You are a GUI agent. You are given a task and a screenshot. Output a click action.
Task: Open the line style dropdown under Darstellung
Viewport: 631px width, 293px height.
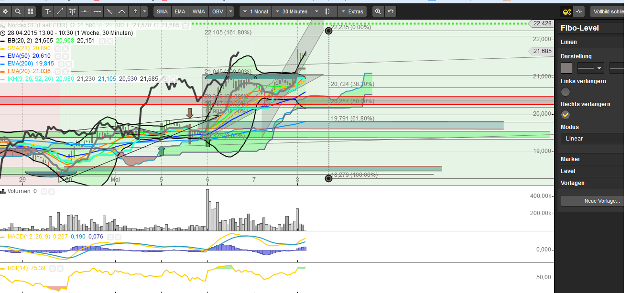(590, 68)
